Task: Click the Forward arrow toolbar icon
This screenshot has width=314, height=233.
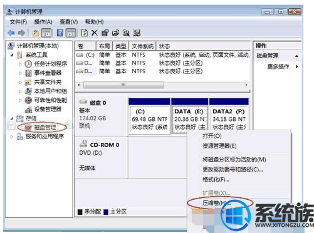Action: click(x=21, y=33)
